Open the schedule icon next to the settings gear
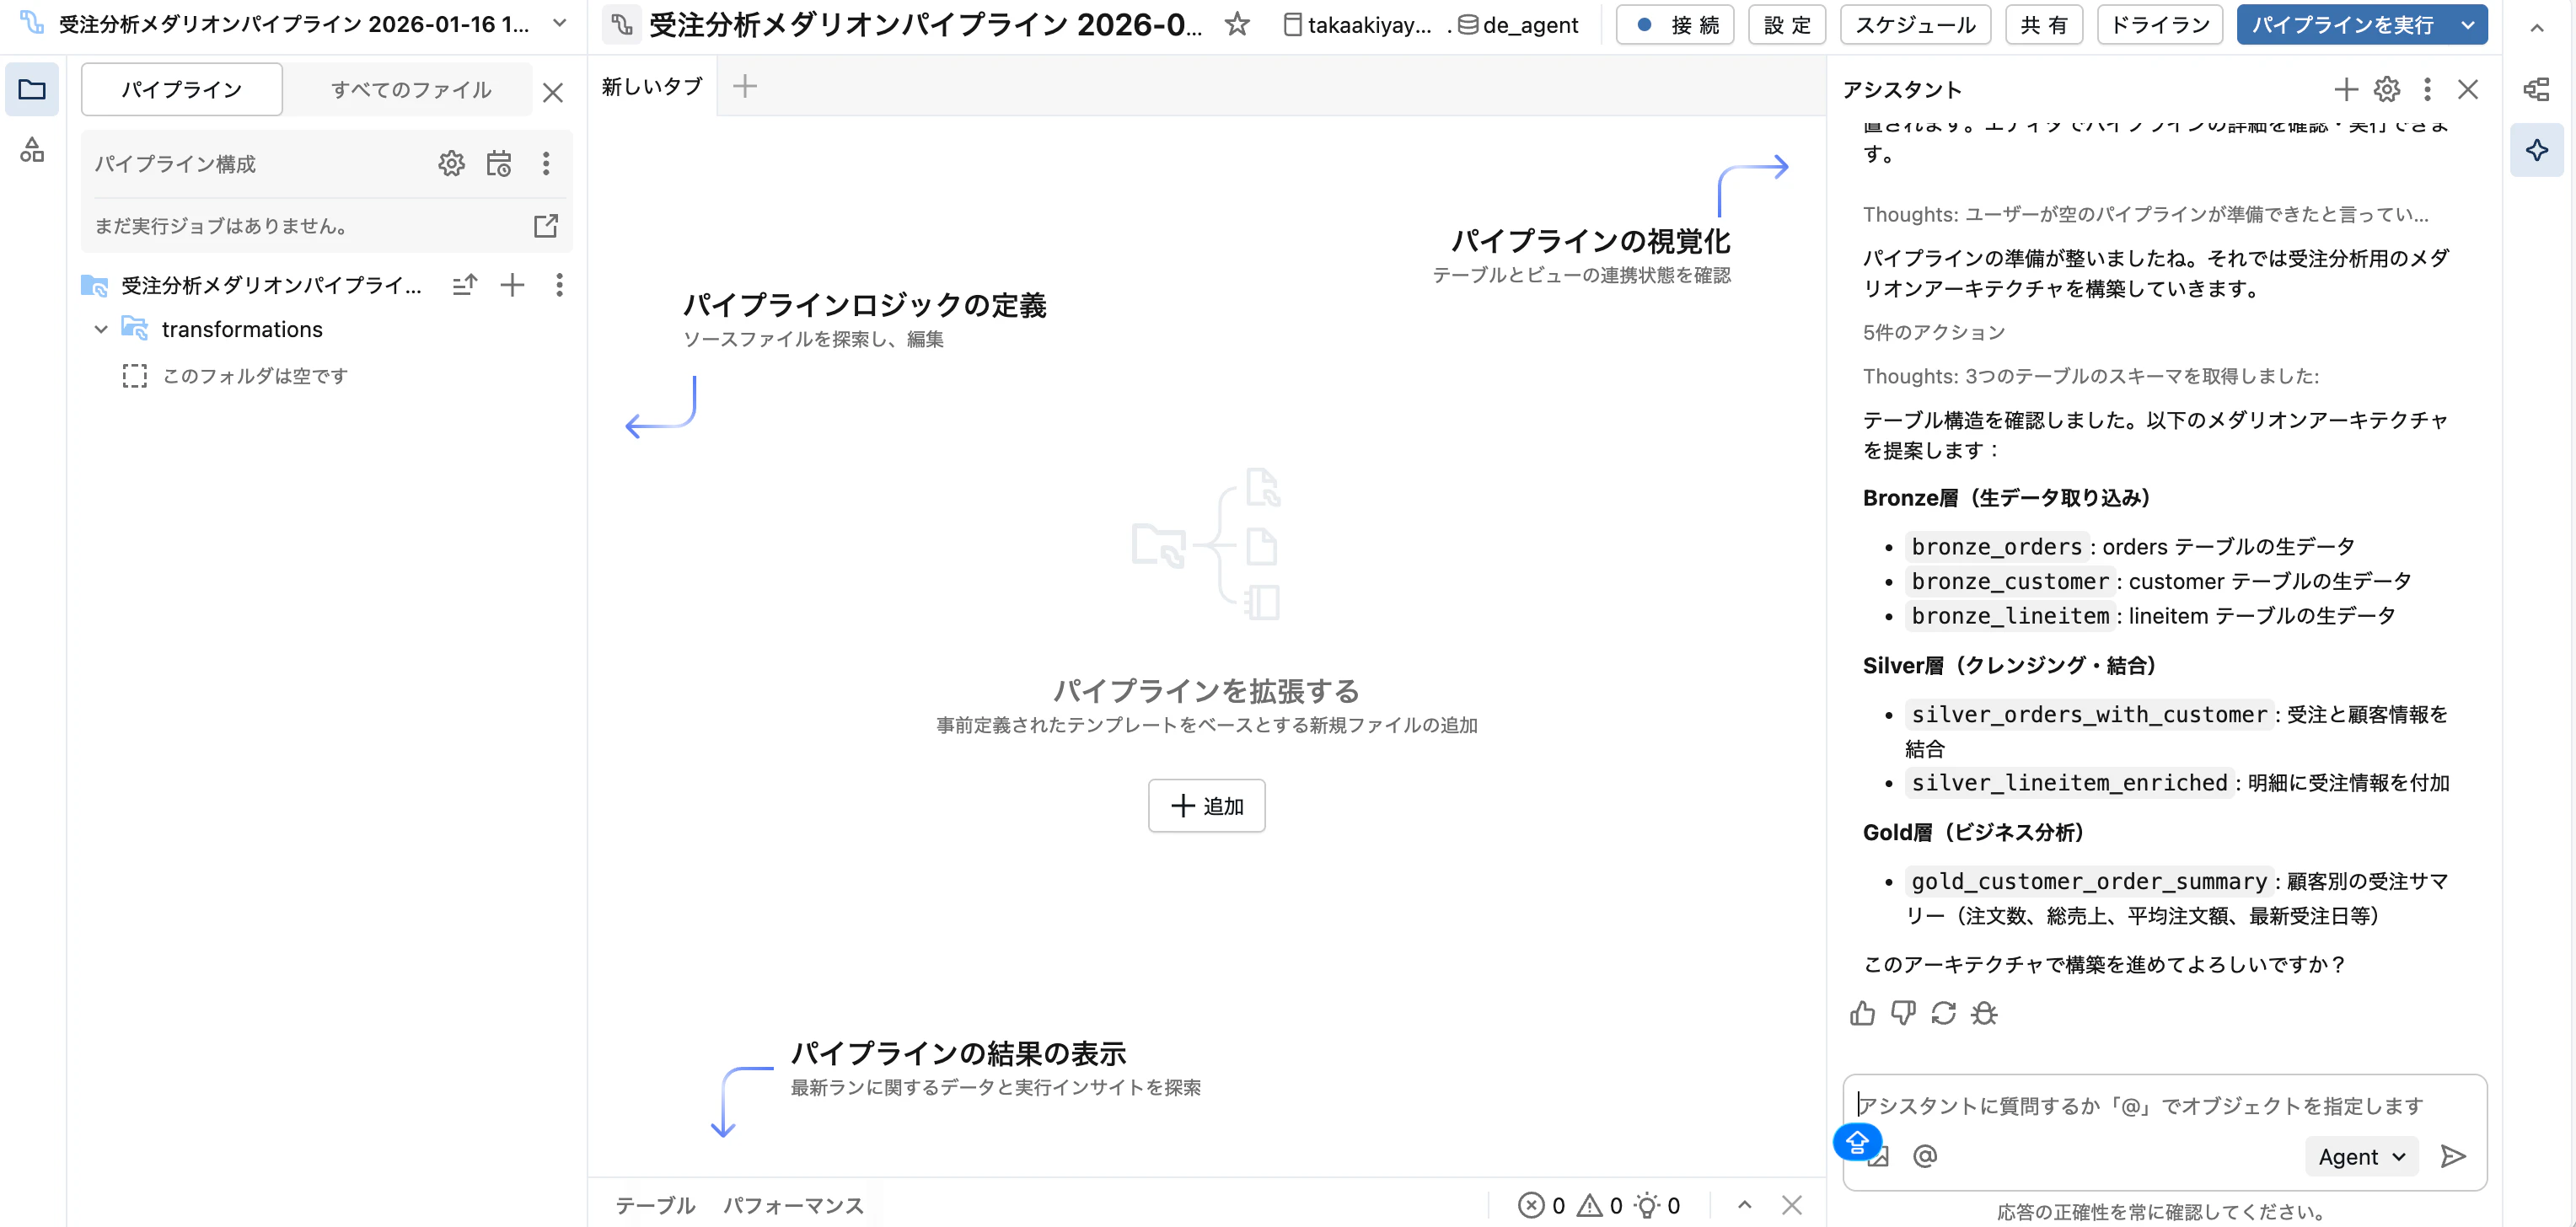2576x1227 pixels. pos(500,163)
